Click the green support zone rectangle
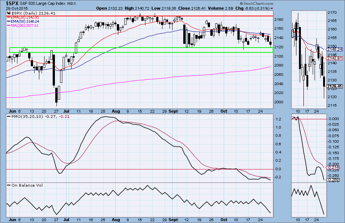This screenshot has width=345, height=223. pos(141,50)
